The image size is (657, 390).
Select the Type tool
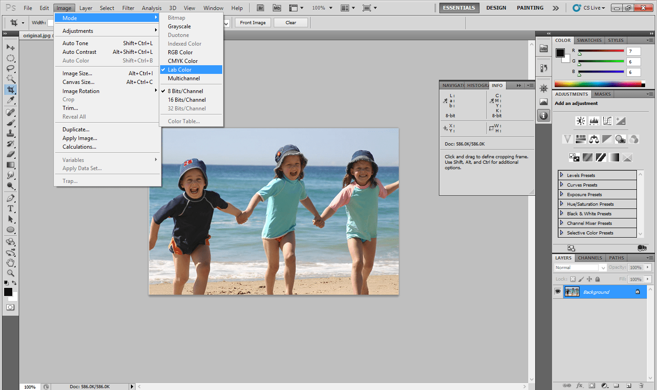[x=10, y=208]
